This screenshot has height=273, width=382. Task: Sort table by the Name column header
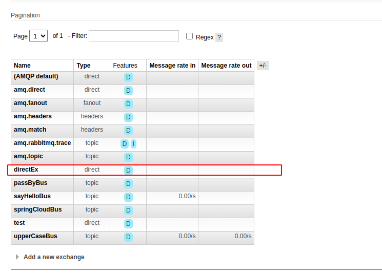tap(22, 66)
